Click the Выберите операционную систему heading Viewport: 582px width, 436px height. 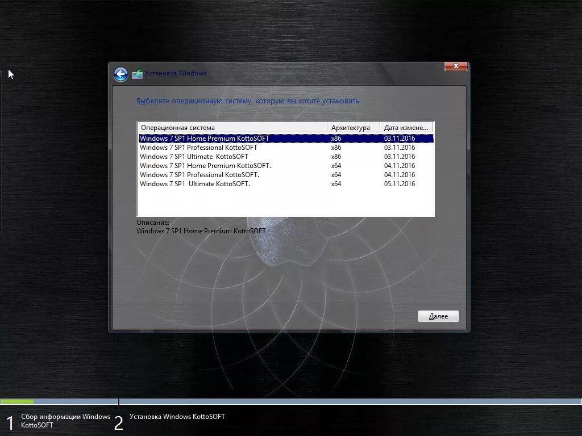click(x=247, y=100)
